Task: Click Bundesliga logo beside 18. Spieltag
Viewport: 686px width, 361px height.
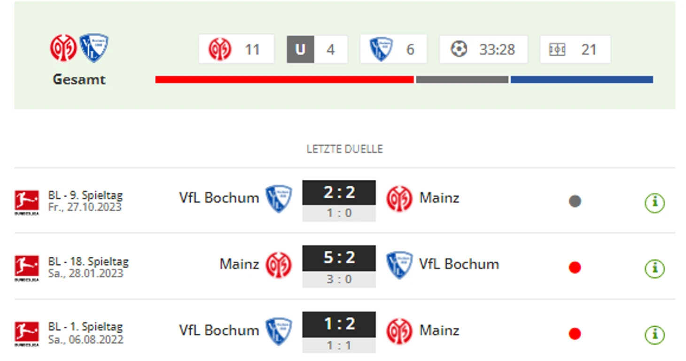Action: pyautogui.click(x=27, y=268)
